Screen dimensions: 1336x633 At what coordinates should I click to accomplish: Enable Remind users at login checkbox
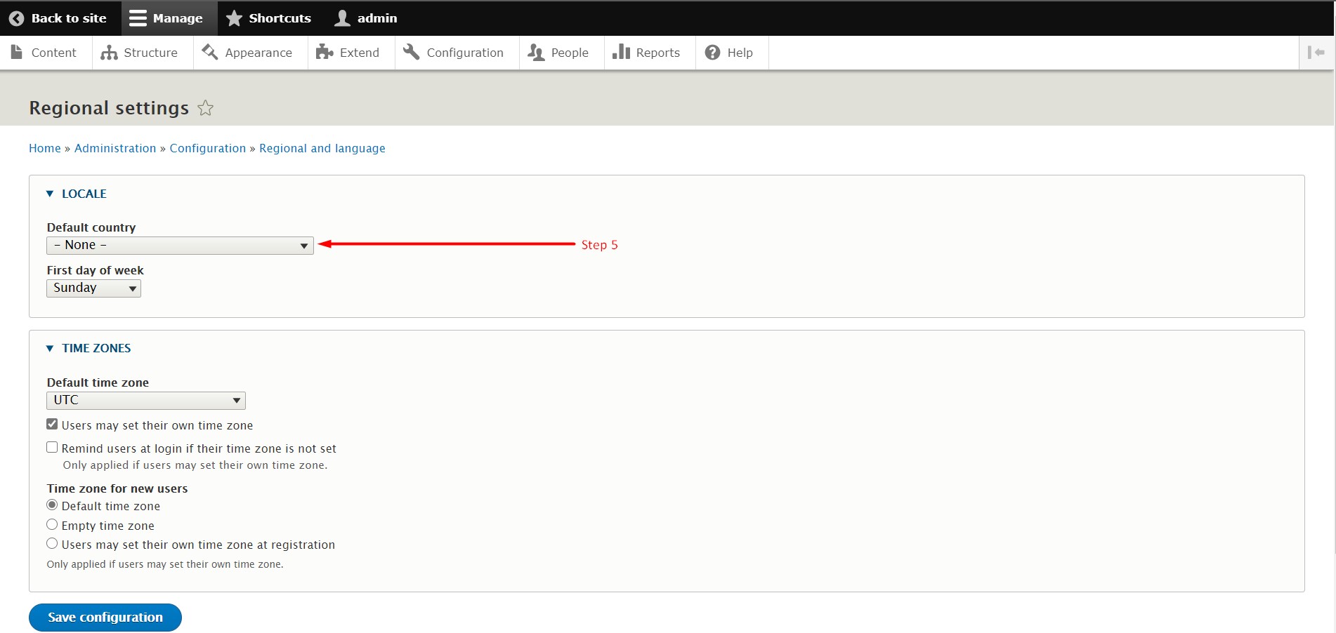click(x=52, y=447)
